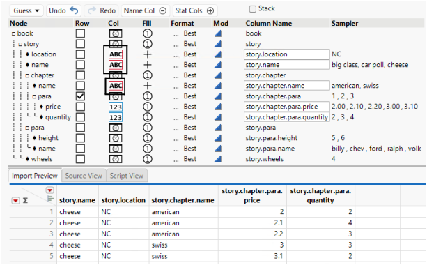This screenshot has height=265, width=427.
Task: Click the ABC column icon for story.chapter.name
Action: click(116, 86)
